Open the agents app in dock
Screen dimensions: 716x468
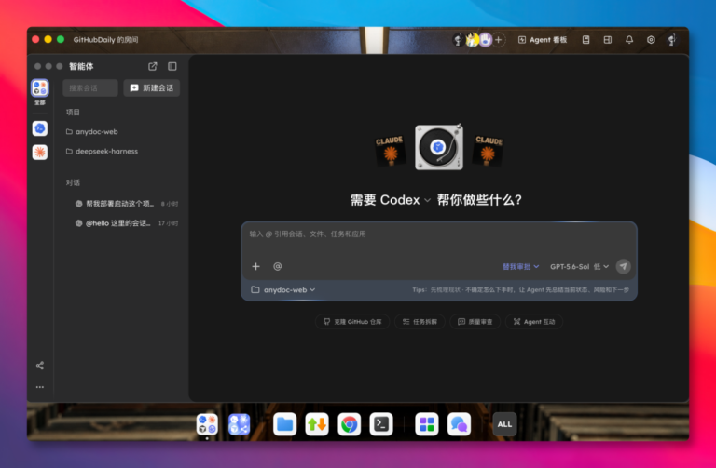click(207, 424)
